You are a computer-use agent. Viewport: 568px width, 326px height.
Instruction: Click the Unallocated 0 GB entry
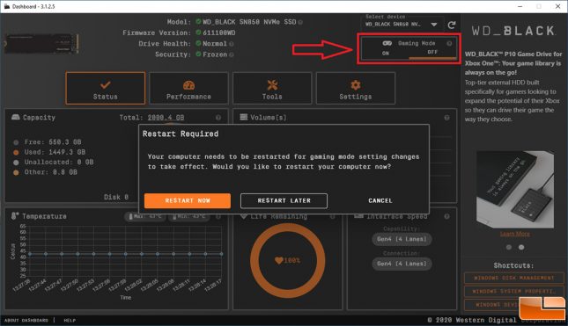pos(53,163)
